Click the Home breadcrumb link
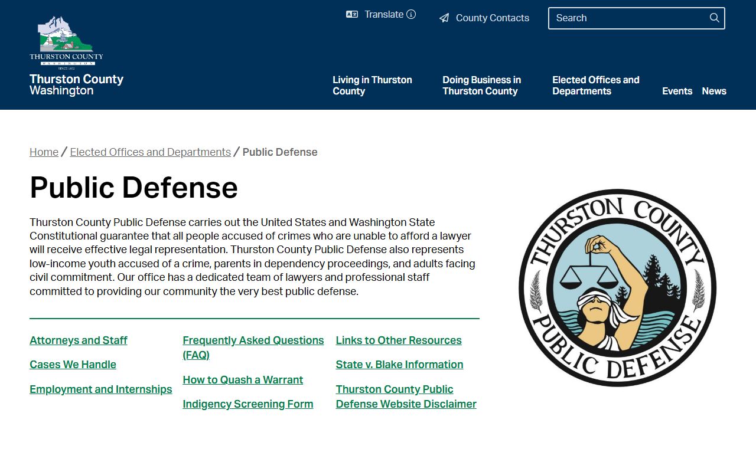Viewport: 756px width, 472px height. [x=44, y=152]
